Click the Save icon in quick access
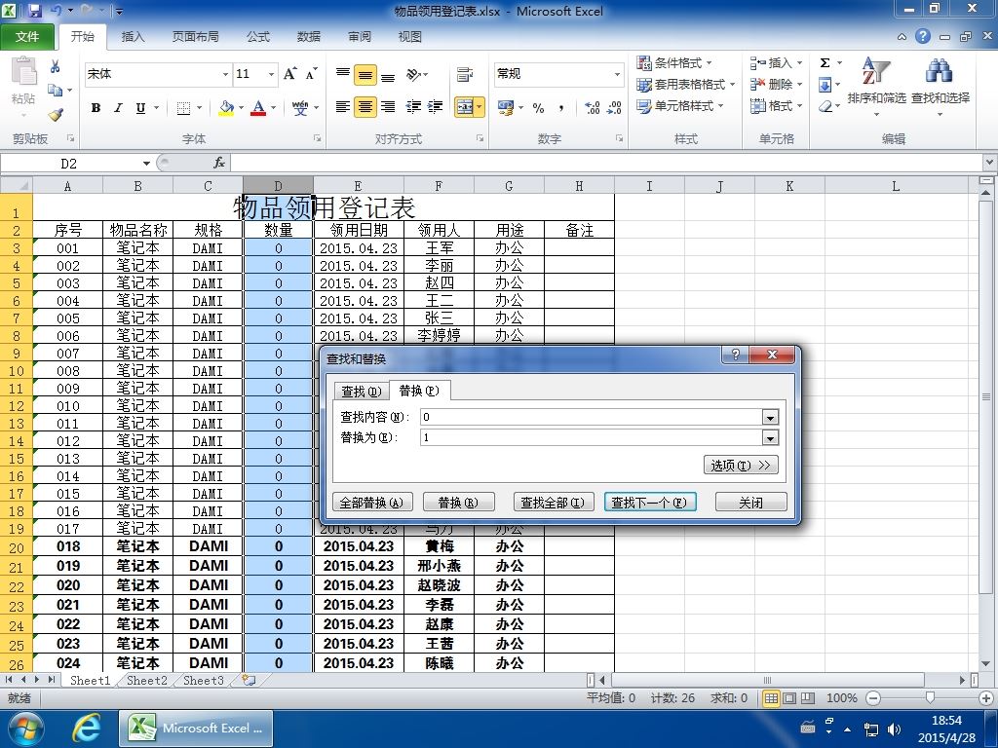 tap(34, 11)
